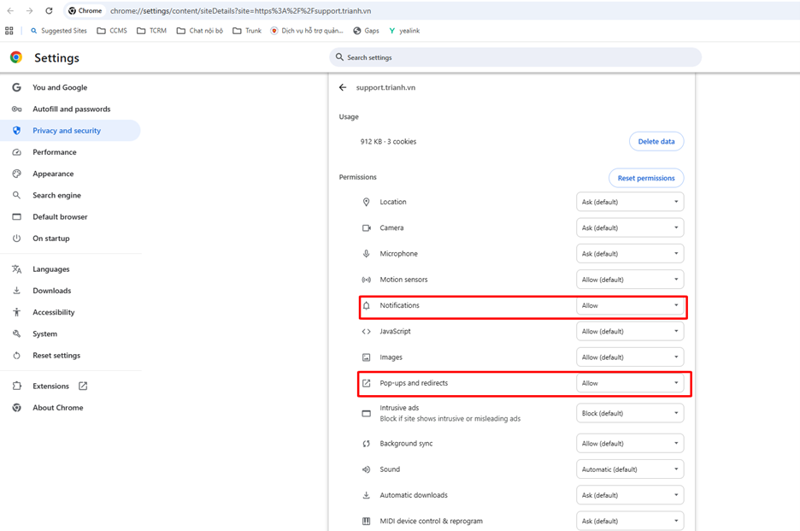Image resolution: width=800 pixels, height=531 pixels.
Task: Open the Trunk bookmark folder
Action: click(x=247, y=31)
